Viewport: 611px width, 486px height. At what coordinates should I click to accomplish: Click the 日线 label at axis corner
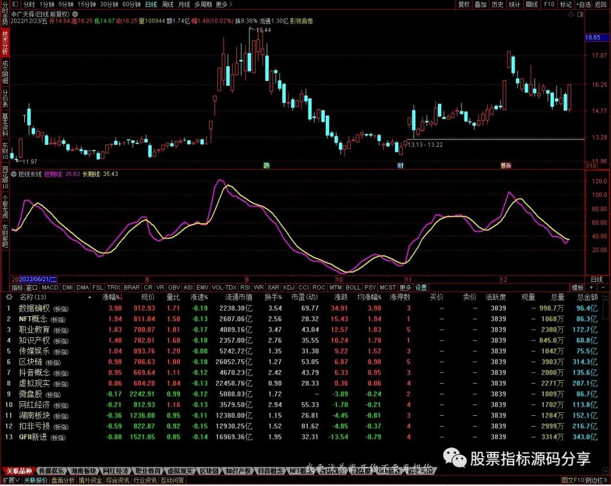click(597, 279)
